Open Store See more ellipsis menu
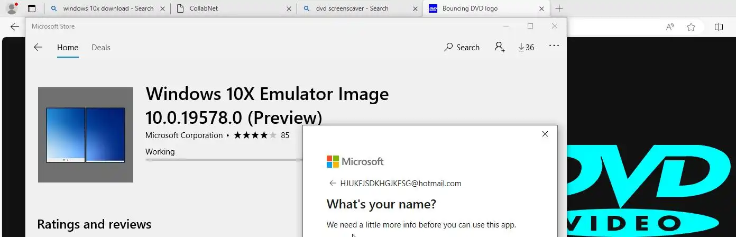The width and height of the screenshot is (736, 237). pos(554,46)
